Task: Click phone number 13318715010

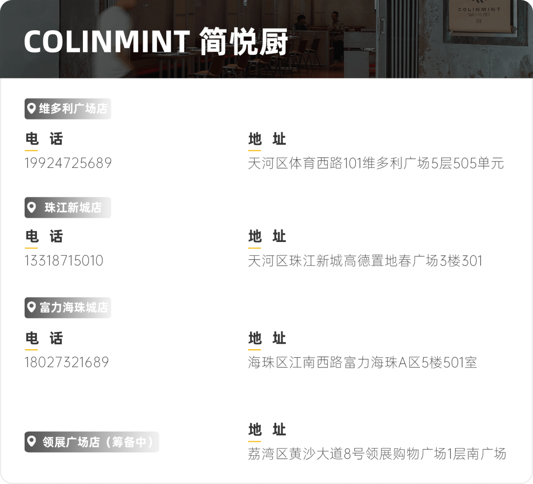Action: [x=64, y=261]
